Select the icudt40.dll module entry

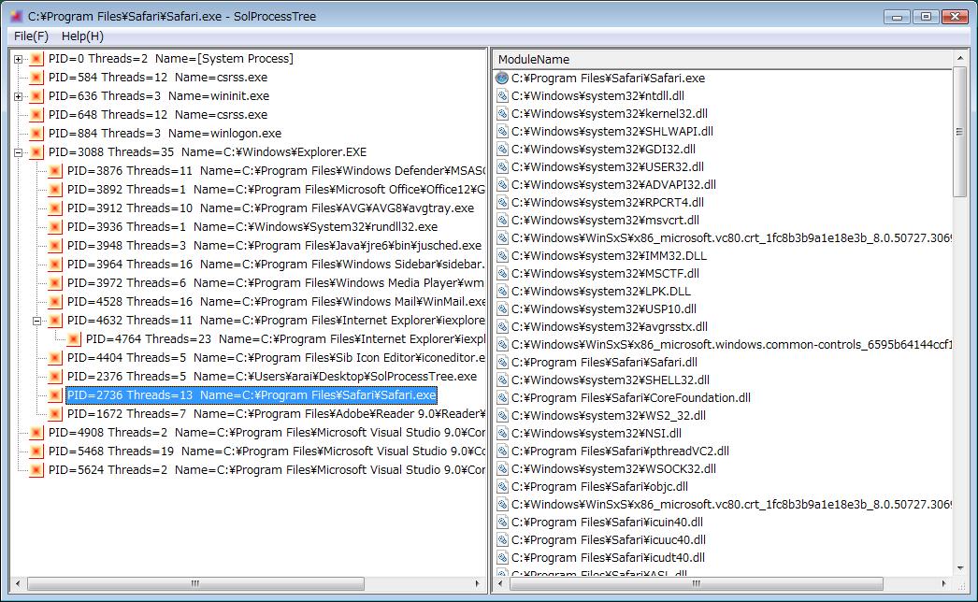(608, 558)
